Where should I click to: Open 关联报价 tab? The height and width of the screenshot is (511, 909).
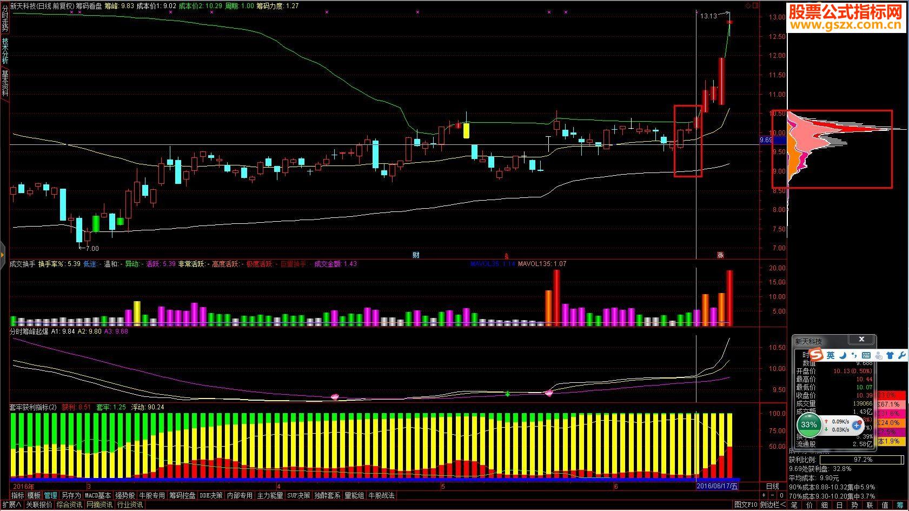coord(39,505)
